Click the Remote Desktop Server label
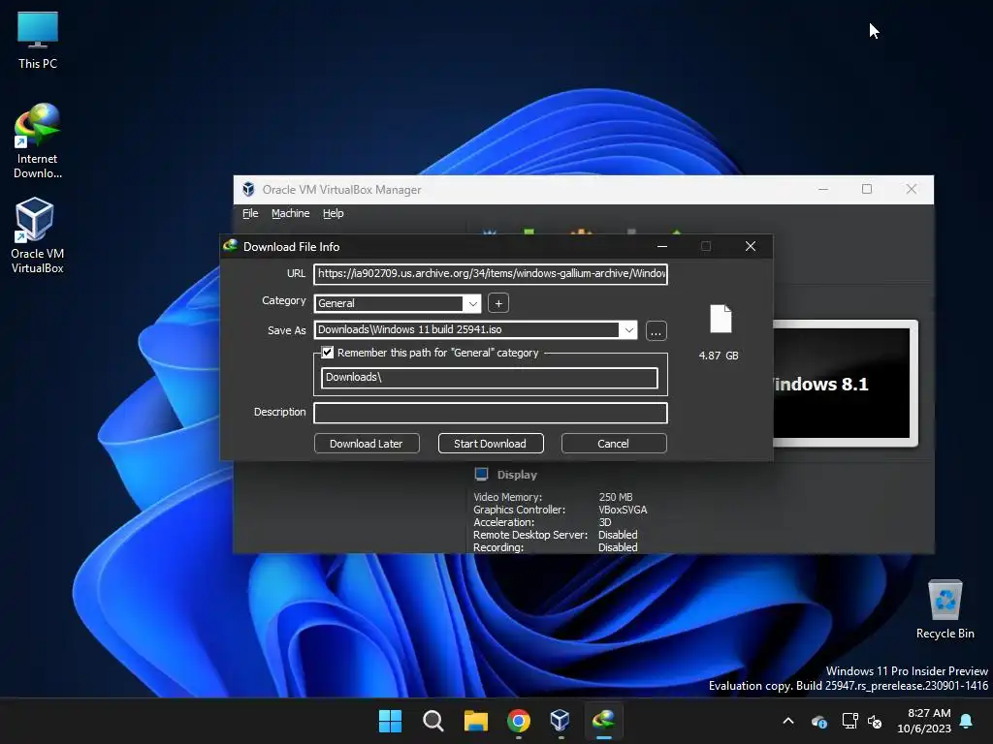The image size is (993, 744). tap(530, 535)
